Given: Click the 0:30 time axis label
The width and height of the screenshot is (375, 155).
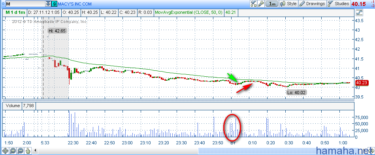Looking at the screenshot, I should point(289,143).
